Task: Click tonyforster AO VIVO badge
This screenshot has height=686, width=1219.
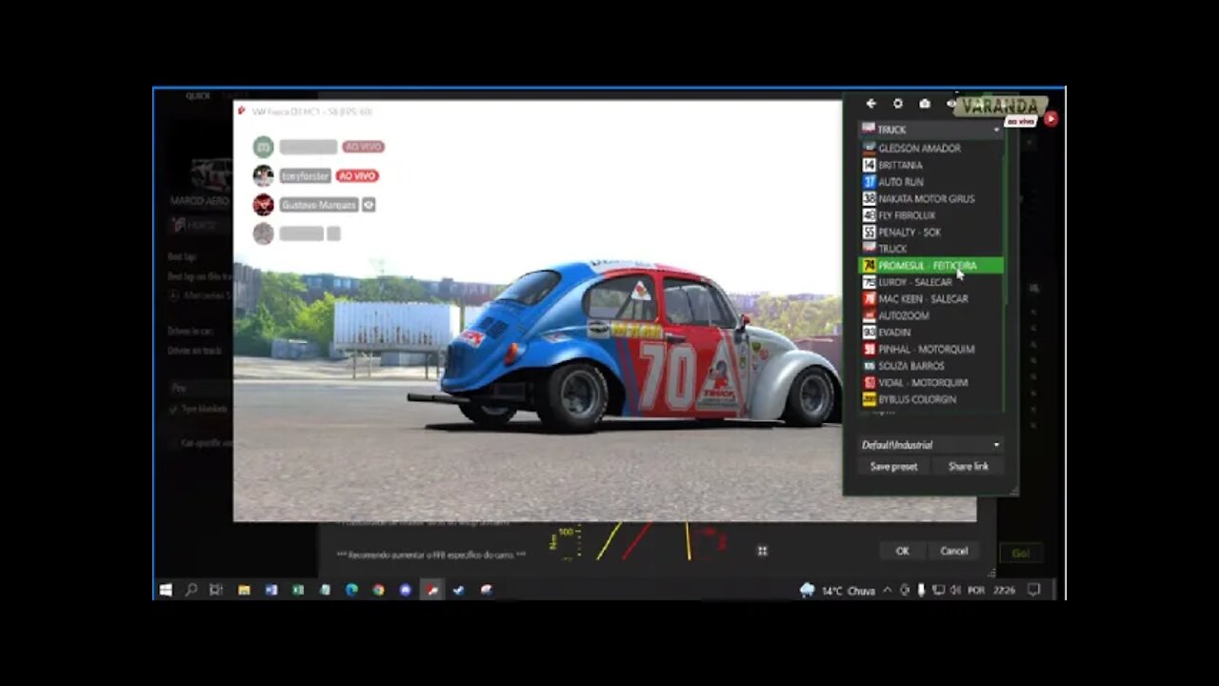Action: [357, 176]
